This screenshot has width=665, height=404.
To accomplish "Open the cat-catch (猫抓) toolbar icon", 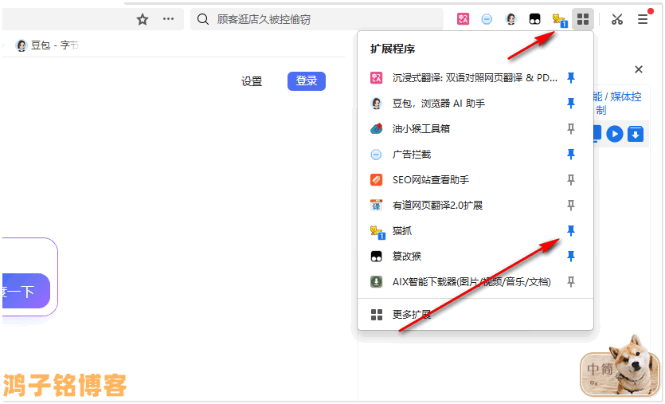I will point(559,19).
